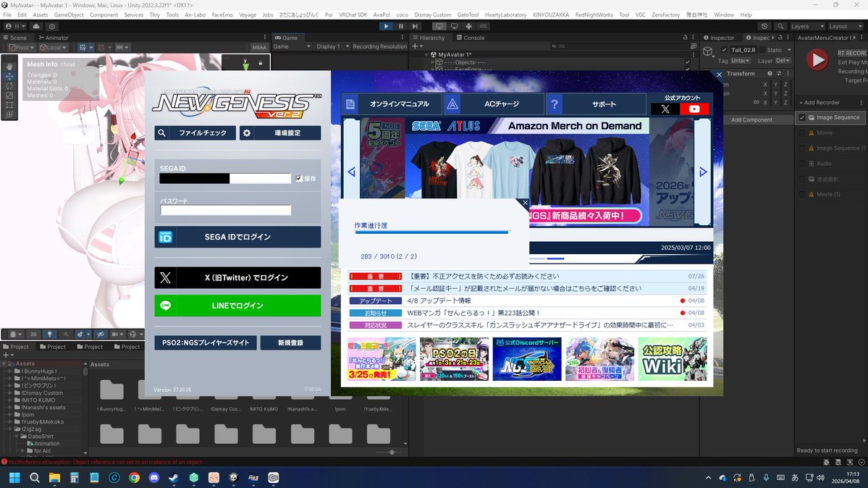
Task: Close the work progress popup
Action: [x=525, y=203]
